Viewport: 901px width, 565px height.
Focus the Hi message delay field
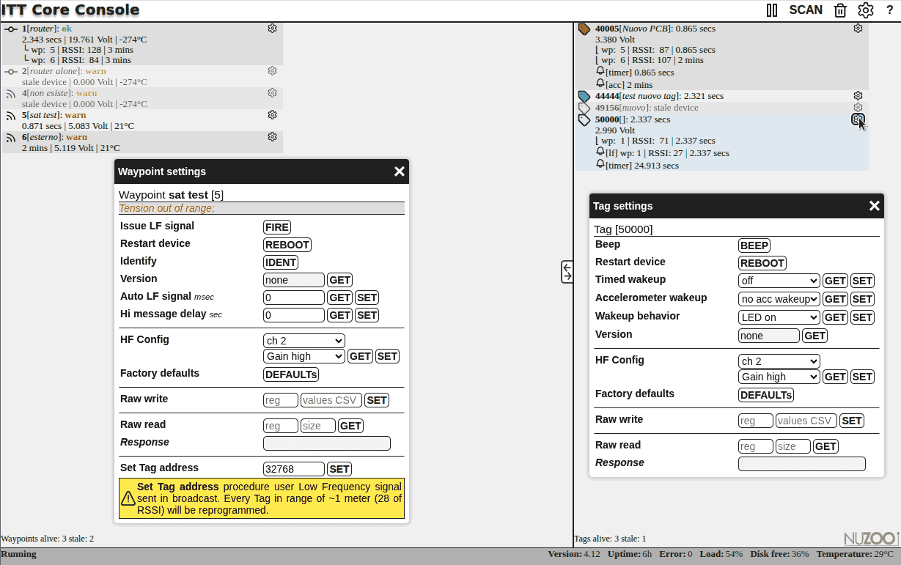(294, 315)
